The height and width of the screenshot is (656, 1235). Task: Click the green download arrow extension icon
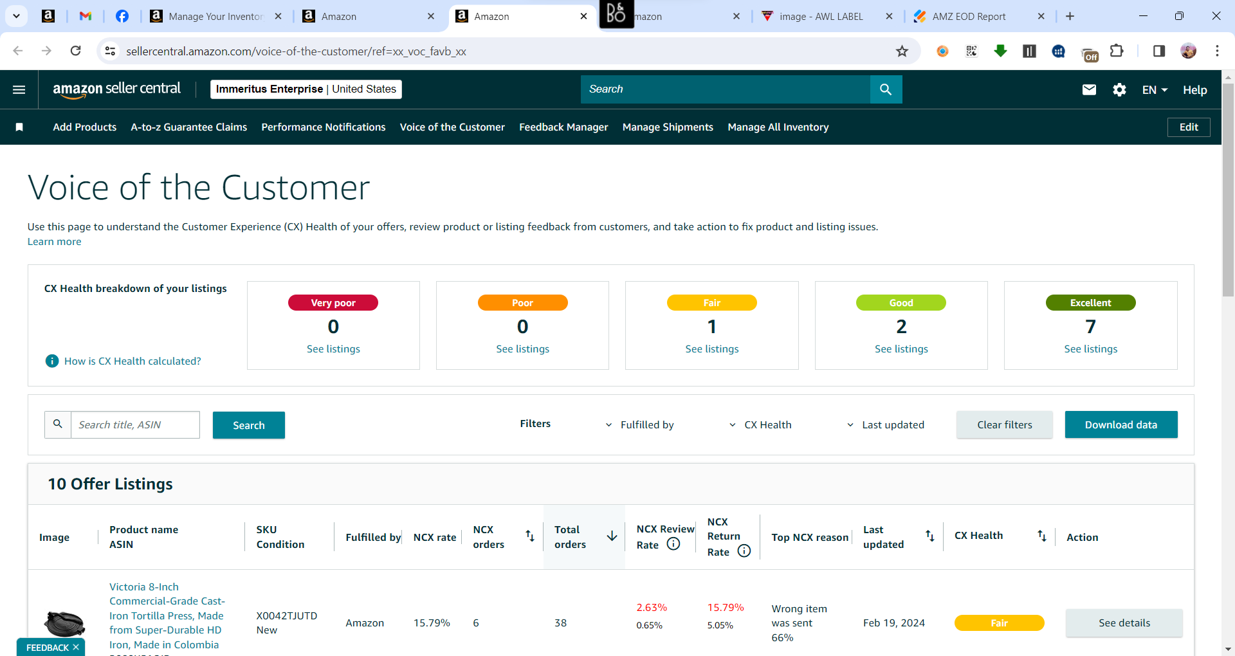pos(1000,51)
